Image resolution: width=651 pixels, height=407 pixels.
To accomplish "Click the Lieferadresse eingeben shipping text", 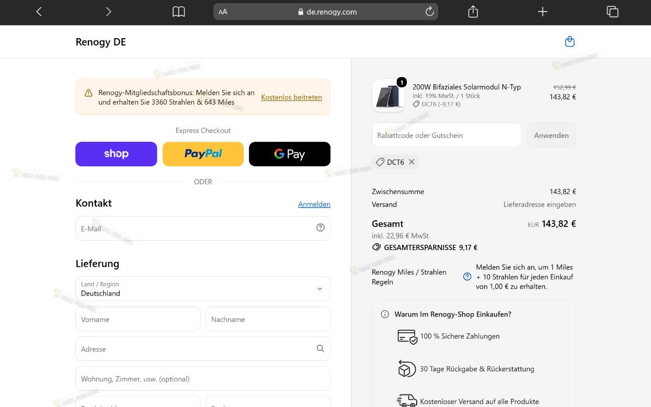I will [540, 205].
